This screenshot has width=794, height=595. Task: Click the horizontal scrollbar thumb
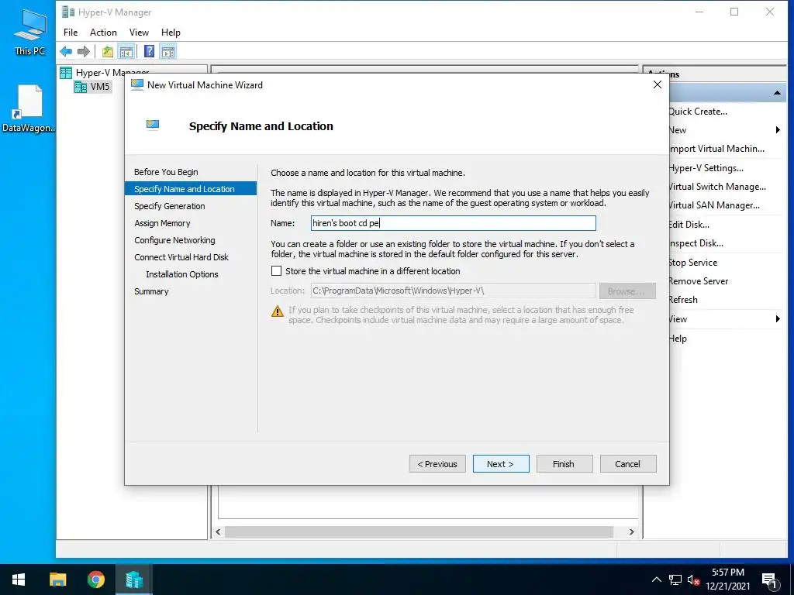click(x=419, y=531)
